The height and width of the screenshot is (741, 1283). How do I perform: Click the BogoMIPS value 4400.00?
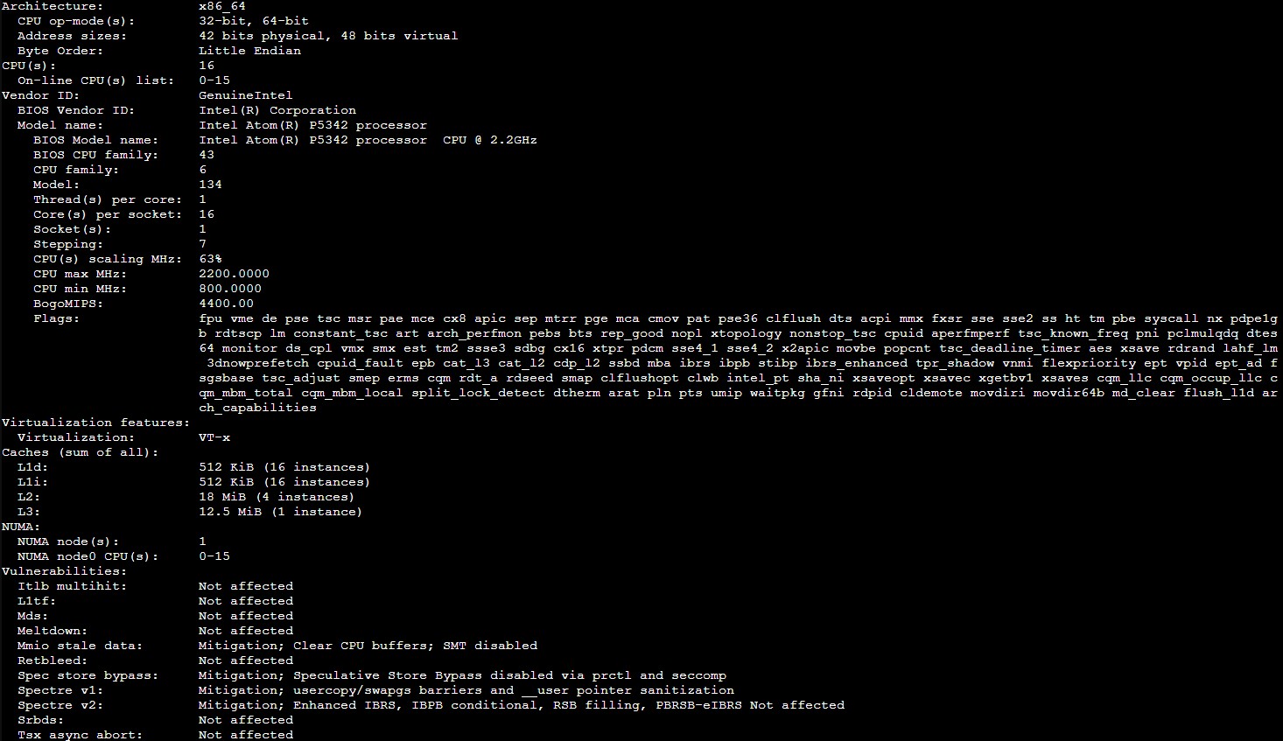click(226, 304)
